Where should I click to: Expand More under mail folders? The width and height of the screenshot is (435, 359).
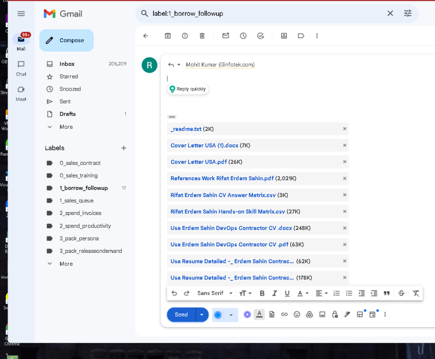click(x=66, y=127)
